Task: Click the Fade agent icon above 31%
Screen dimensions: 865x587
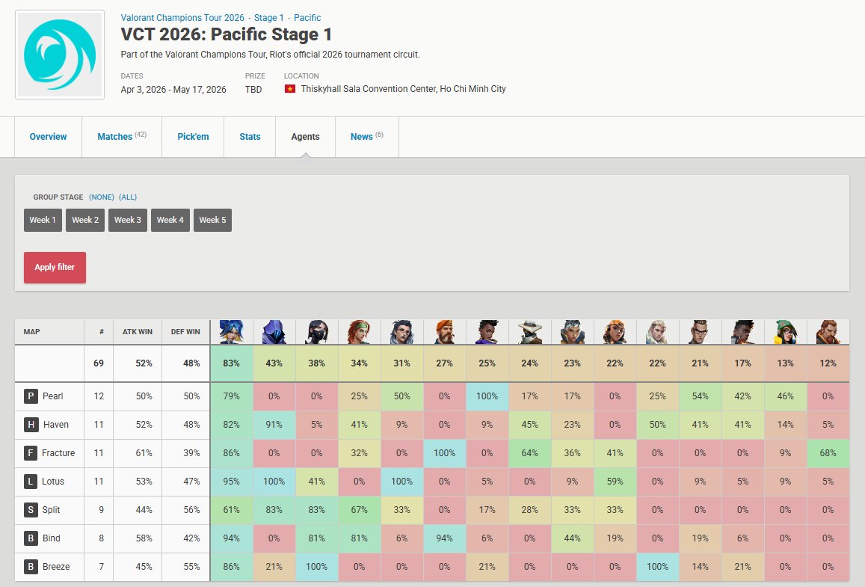Action: tap(401, 331)
